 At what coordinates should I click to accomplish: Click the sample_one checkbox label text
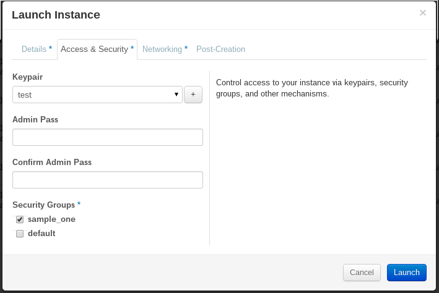tap(51, 219)
